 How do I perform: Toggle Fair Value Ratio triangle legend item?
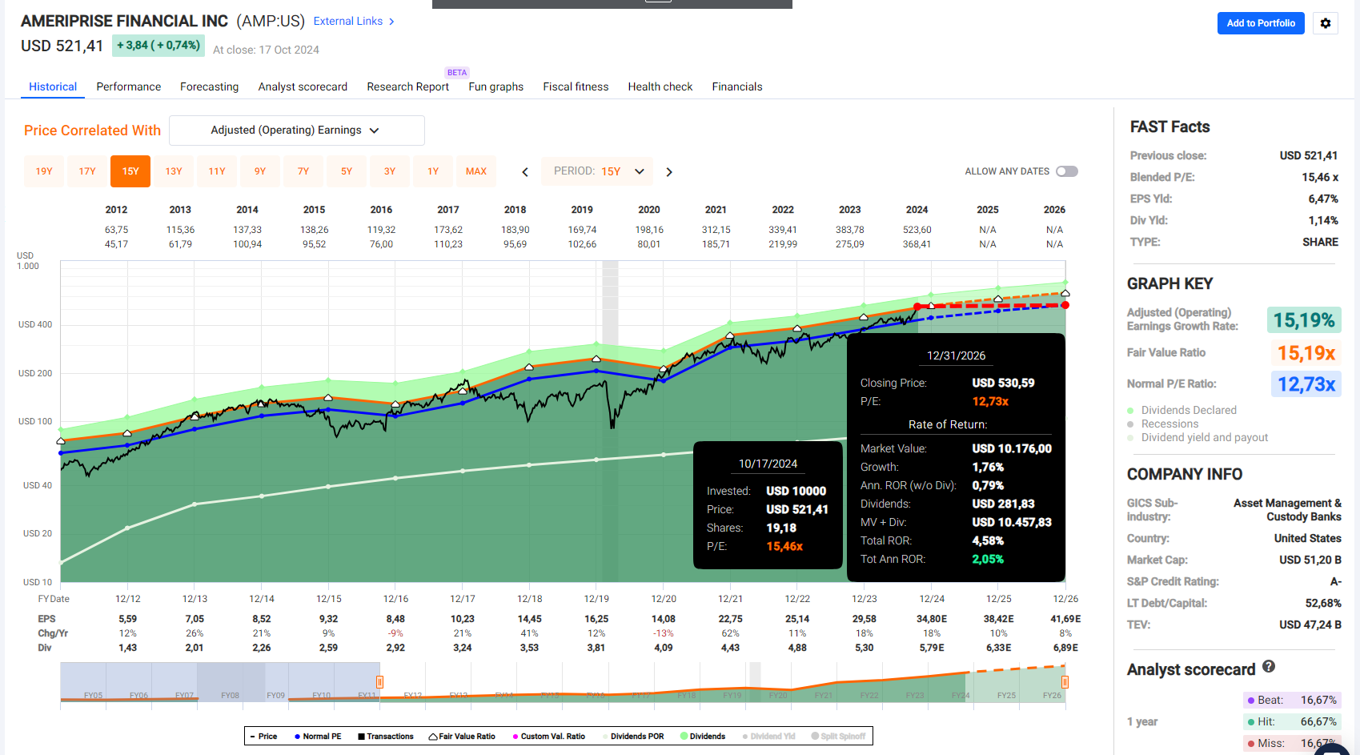point(433,737)
